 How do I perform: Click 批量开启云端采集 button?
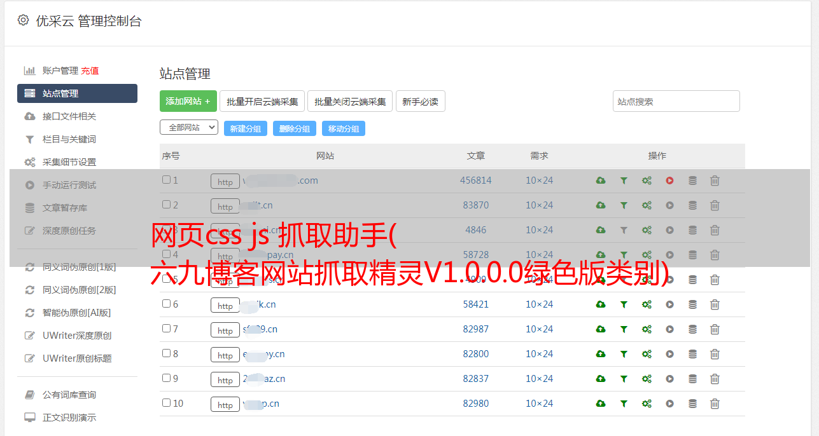(262, 101)
